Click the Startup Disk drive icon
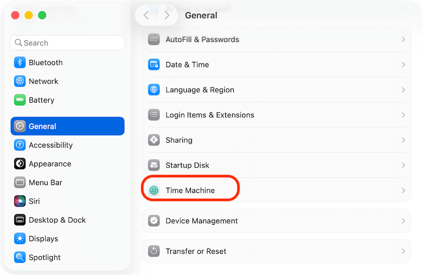This screenshot has height=275, width=423. click(x=154, y=165)
